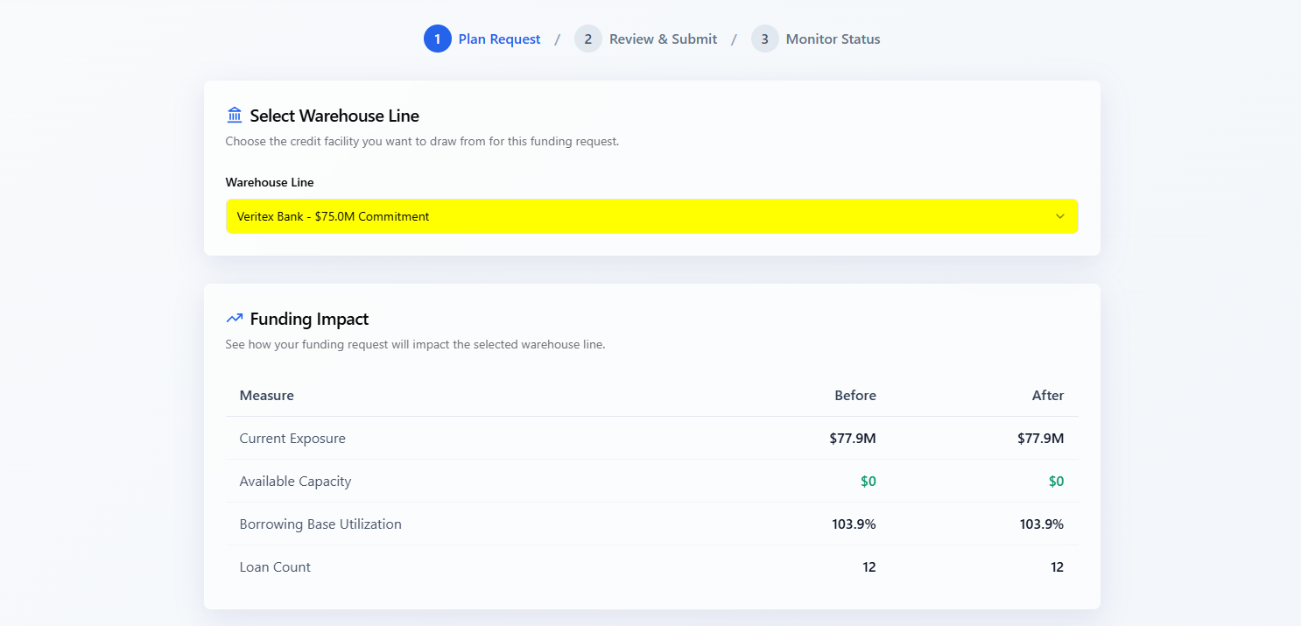Viewport: 1301px width, 626px height.
Task: Open the Monitor Status step
Action: pos(833,39)
